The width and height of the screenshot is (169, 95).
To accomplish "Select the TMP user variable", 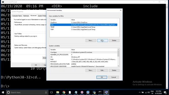I will coord(84,30).
